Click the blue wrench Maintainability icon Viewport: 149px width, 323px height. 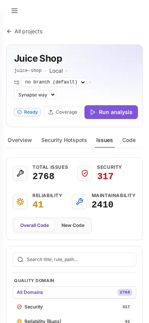click(79, 202)
